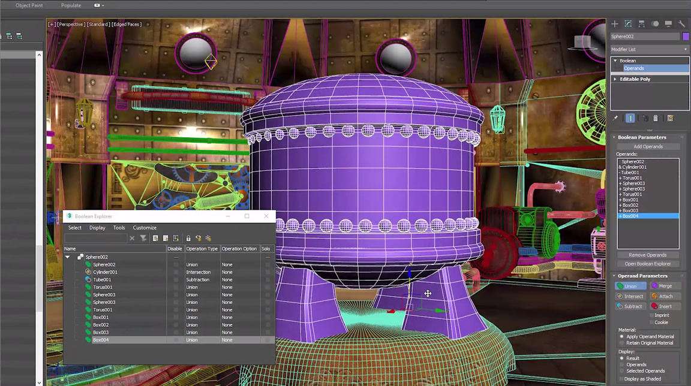Open the Hierarchy panel icon
This screenshot has height=386, width=691.
pyautogui.click(x=642, y=24)
